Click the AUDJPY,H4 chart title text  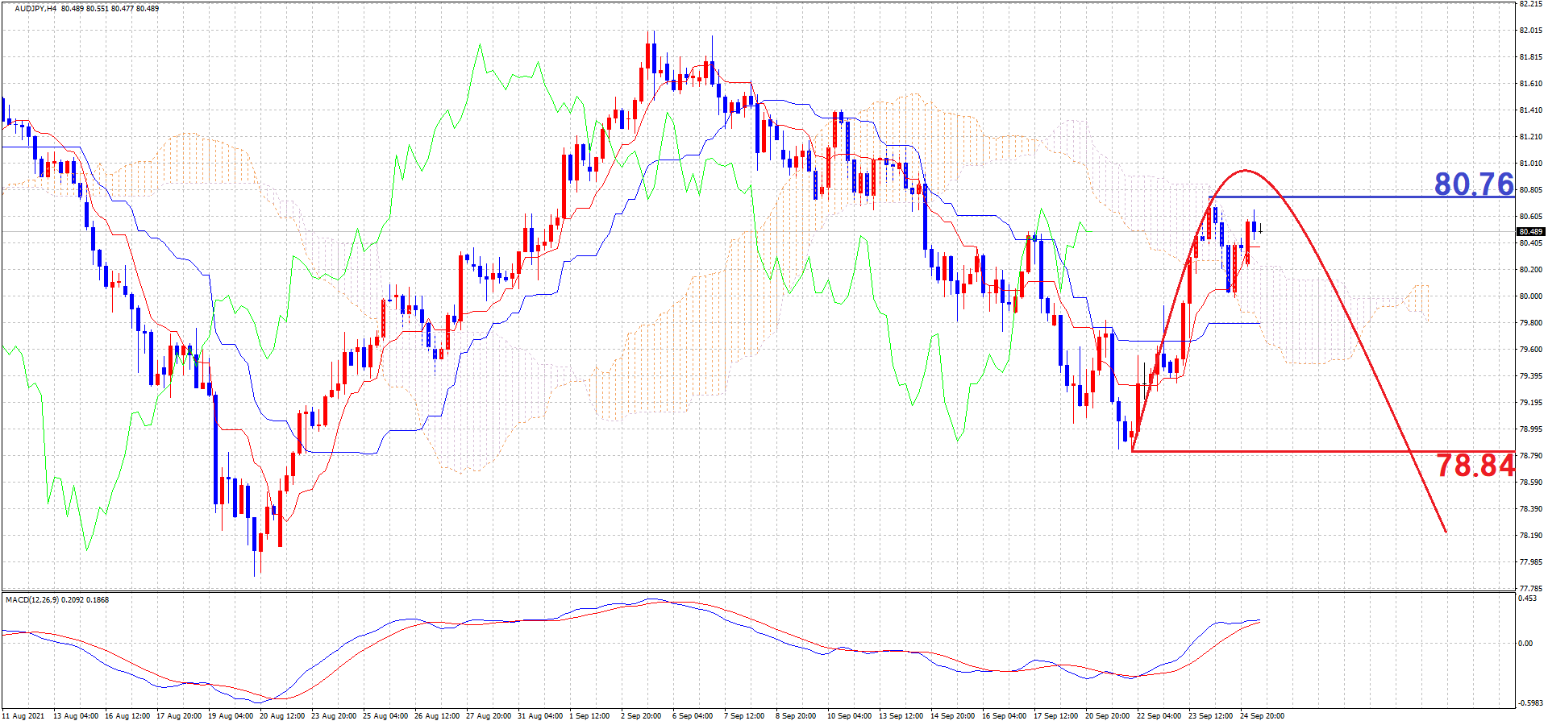(35, 9)
